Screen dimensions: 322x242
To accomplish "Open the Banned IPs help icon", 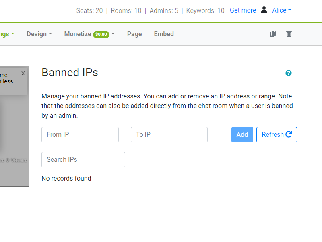I will (x=289, y=73).
